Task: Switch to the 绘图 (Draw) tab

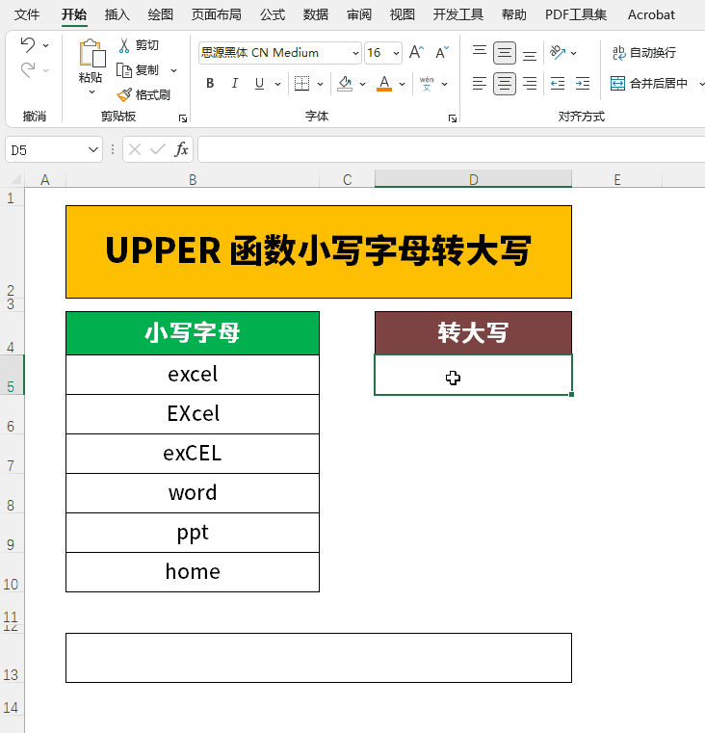Action: pyautogui.click(x=160, y=15)
